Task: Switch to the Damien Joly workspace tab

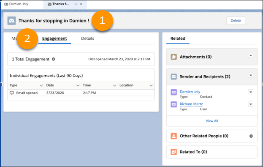Action: (x=19, y=4)
